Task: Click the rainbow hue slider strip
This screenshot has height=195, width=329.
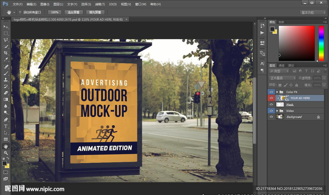Action: pos(321,43)
